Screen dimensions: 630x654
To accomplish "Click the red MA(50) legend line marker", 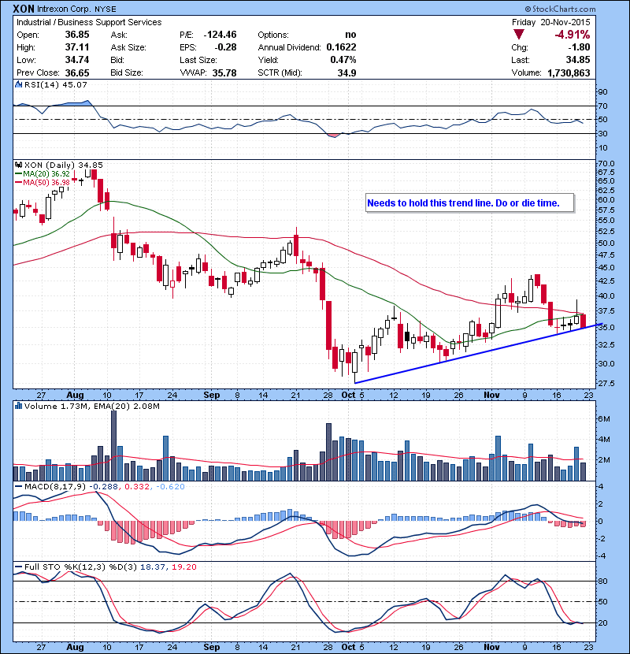I will click(x=18, y=183).
